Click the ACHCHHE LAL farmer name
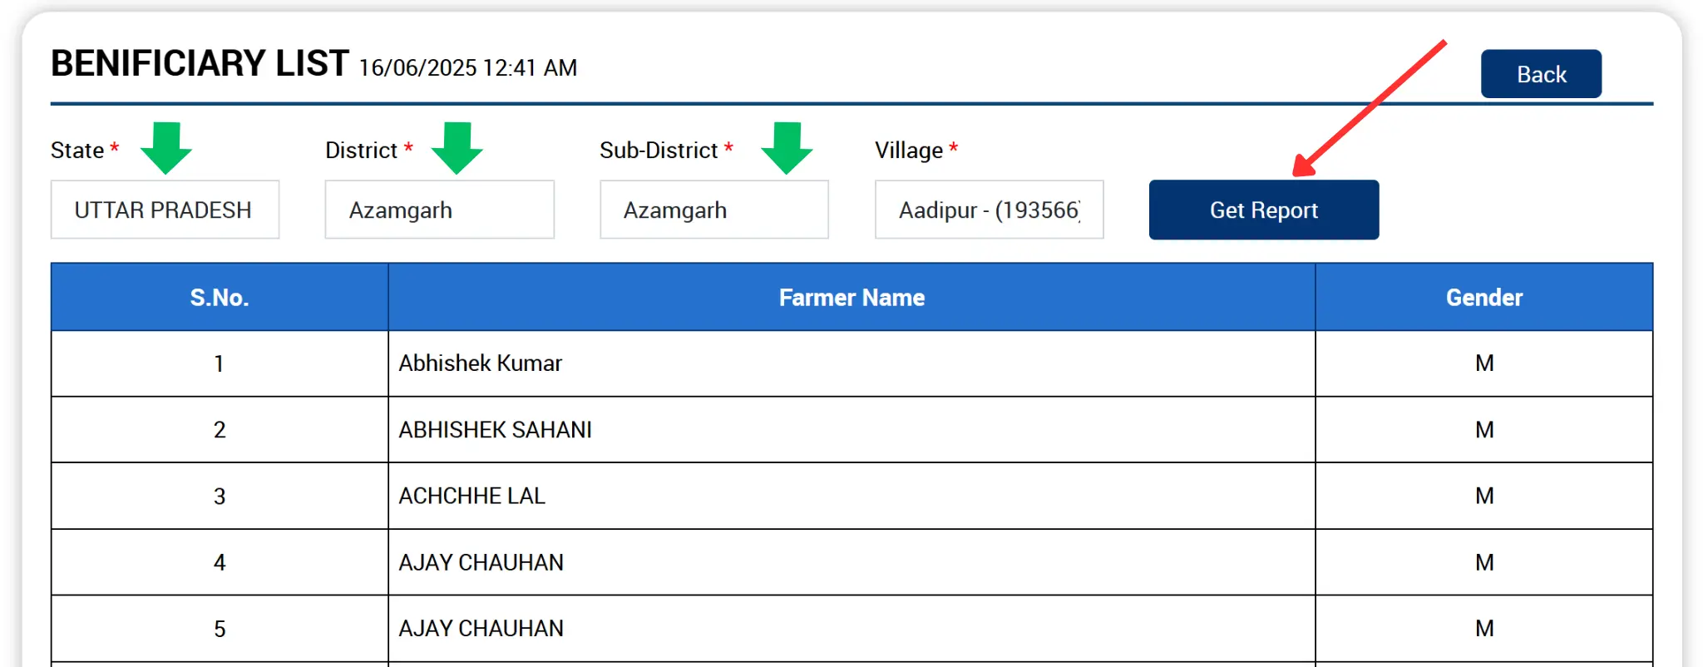Image resolution: width=1703 pixels, height=667 pixels. 472,497
